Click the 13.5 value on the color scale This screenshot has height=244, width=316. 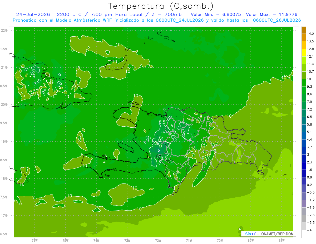[x=311, y=41]
